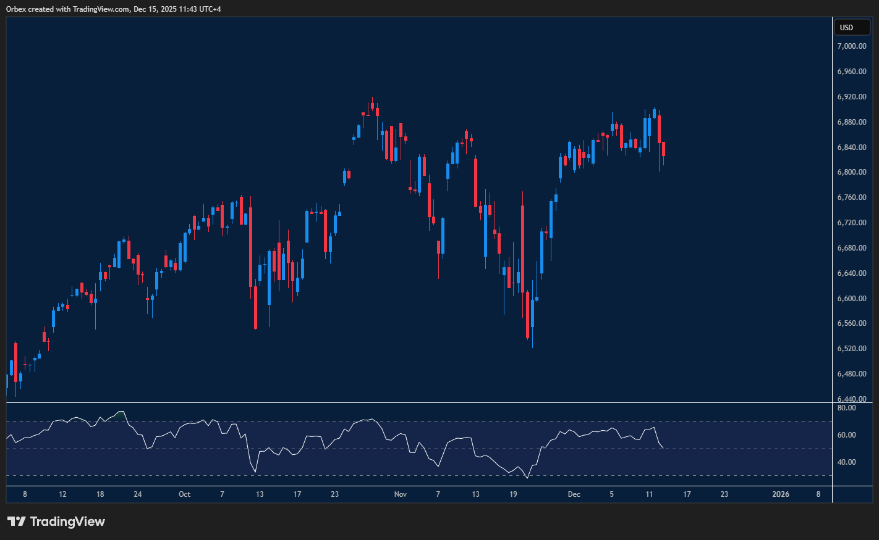Click the divider between price and RSI panes

pyautogui.click(x=419, y=403)
